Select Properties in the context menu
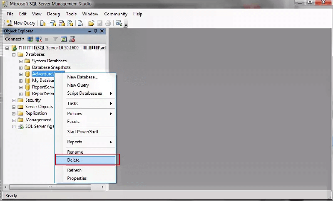This screenshot has width=333, height=201. pyautogui.click(x=77, y=178)
